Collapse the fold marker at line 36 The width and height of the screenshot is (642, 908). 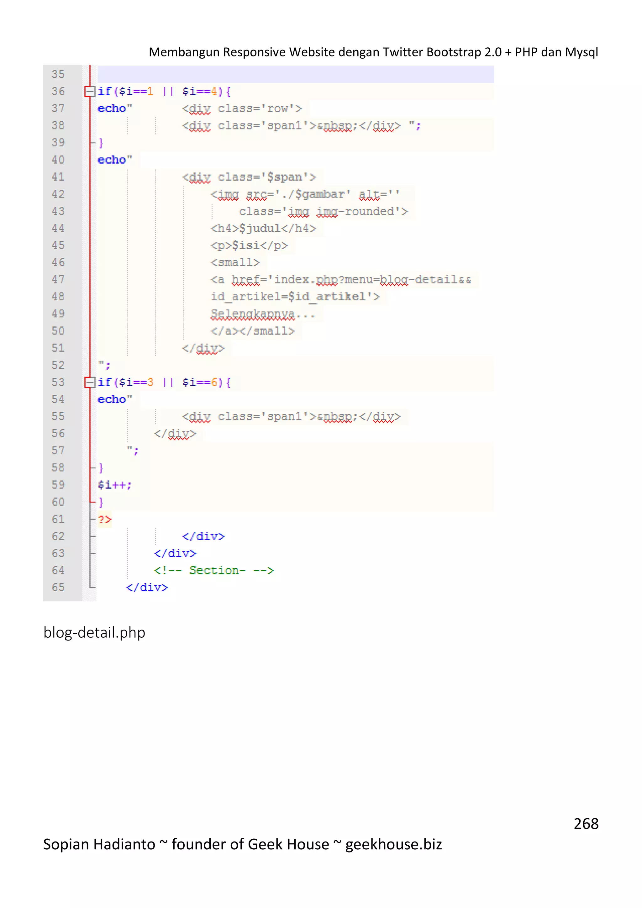(90, 91)
